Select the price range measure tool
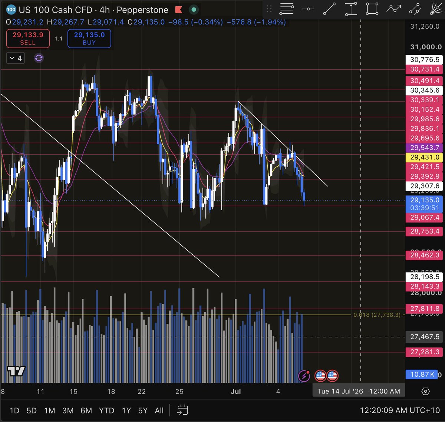Viewport: 445px width, 422px height. pos(350,9)
